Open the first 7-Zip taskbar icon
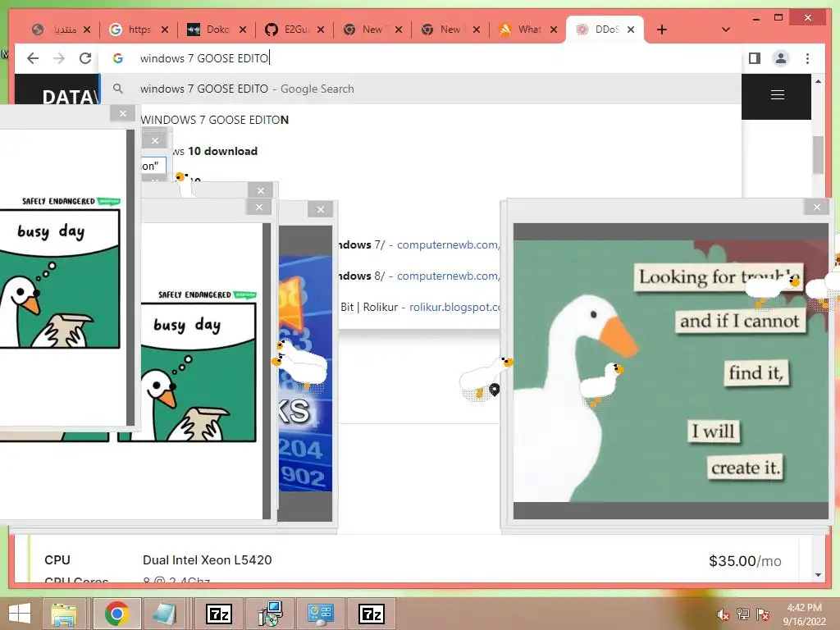 click(x=219, y=614)
